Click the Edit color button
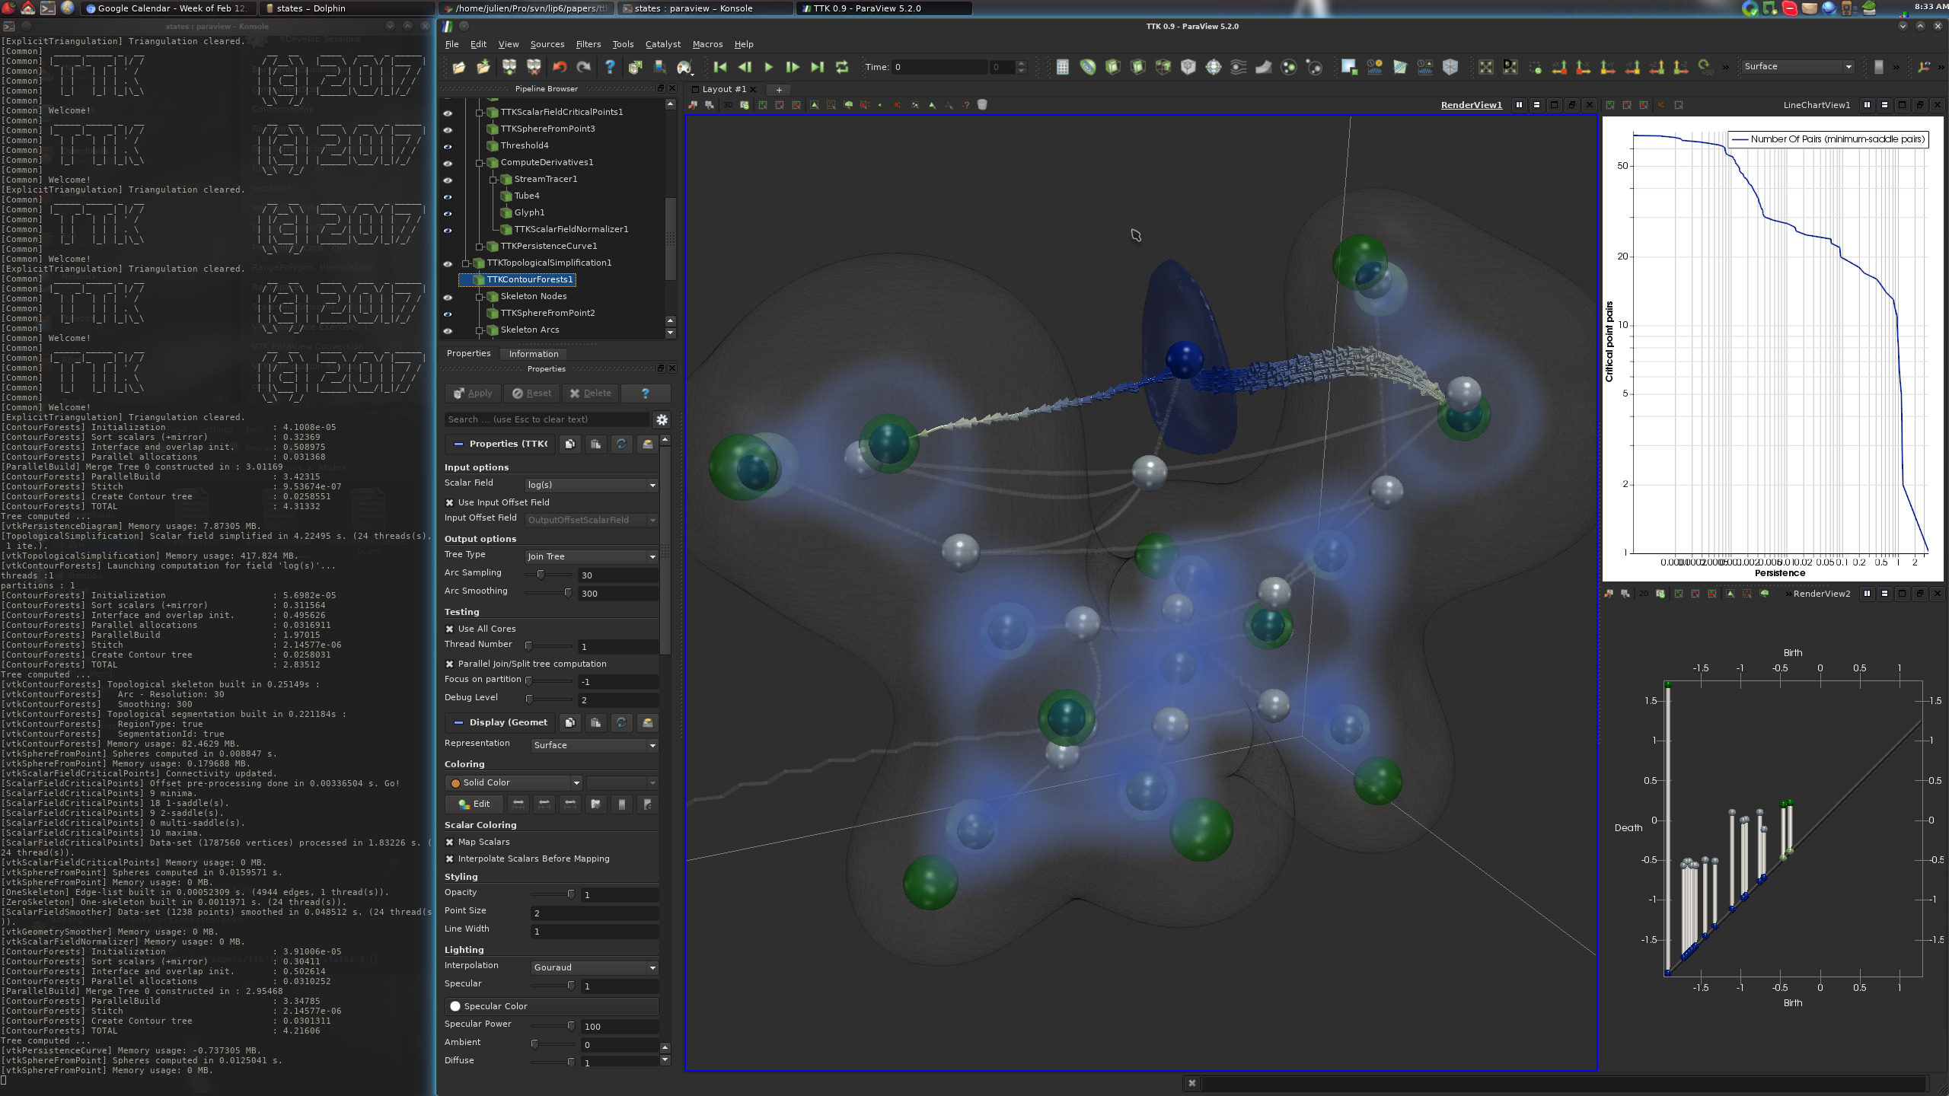Screen dimensions: 1949x1096 [474, 804]
